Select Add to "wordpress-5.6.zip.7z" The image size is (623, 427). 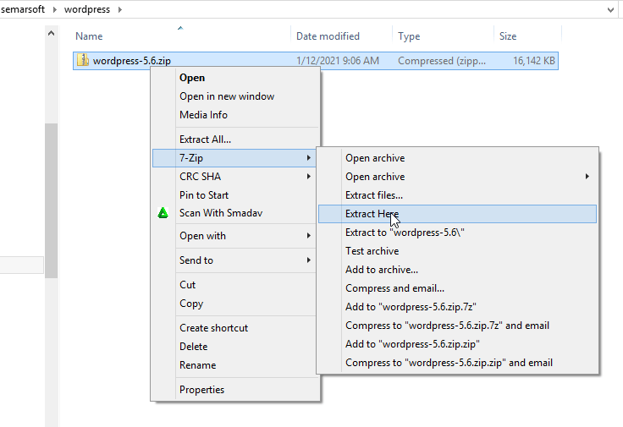tap(457, 307)
